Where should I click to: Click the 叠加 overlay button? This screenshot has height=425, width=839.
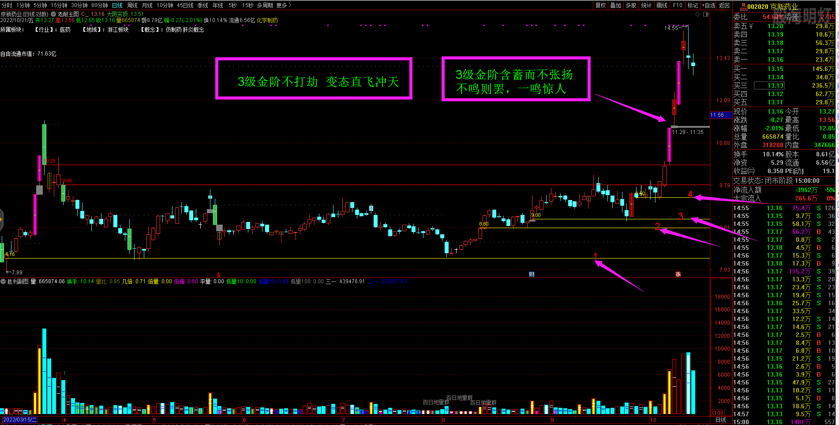[616, 5]
